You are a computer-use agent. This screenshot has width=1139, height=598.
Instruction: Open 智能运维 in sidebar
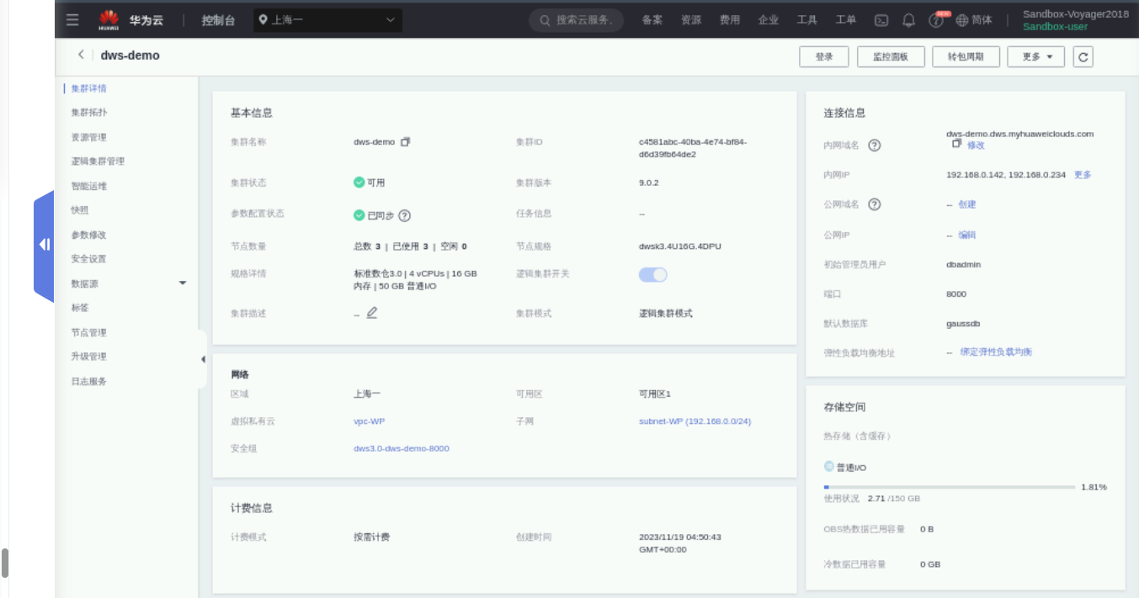[88, 186]
